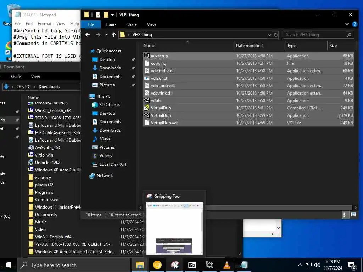Open View tab in Downloads window
The image size is (363, 272).
35,76
